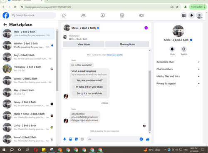Viewport: 208px width, 153px height.
Task: Open the browser three-dot menu
Action: point(204,7)
